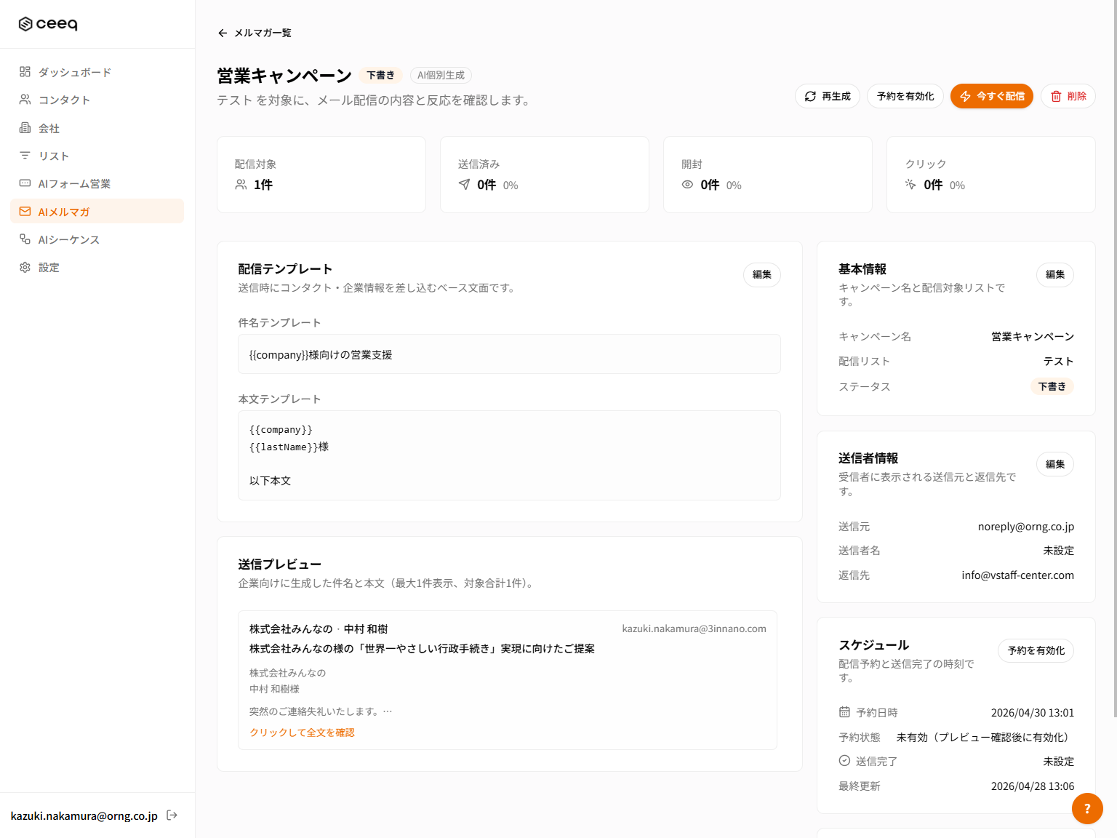The image size is (1117, 838).
Task: Click the page vertical scrollbar
Action: [1115, 359]
